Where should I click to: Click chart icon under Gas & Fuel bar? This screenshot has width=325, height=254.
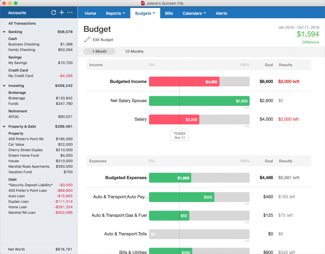[247, 222]
